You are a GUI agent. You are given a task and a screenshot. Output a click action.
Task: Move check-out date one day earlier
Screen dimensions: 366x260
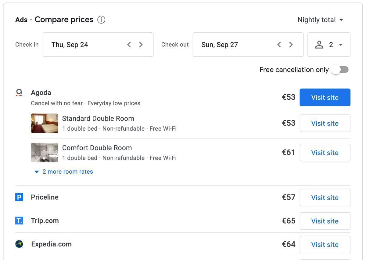point(279,45)
